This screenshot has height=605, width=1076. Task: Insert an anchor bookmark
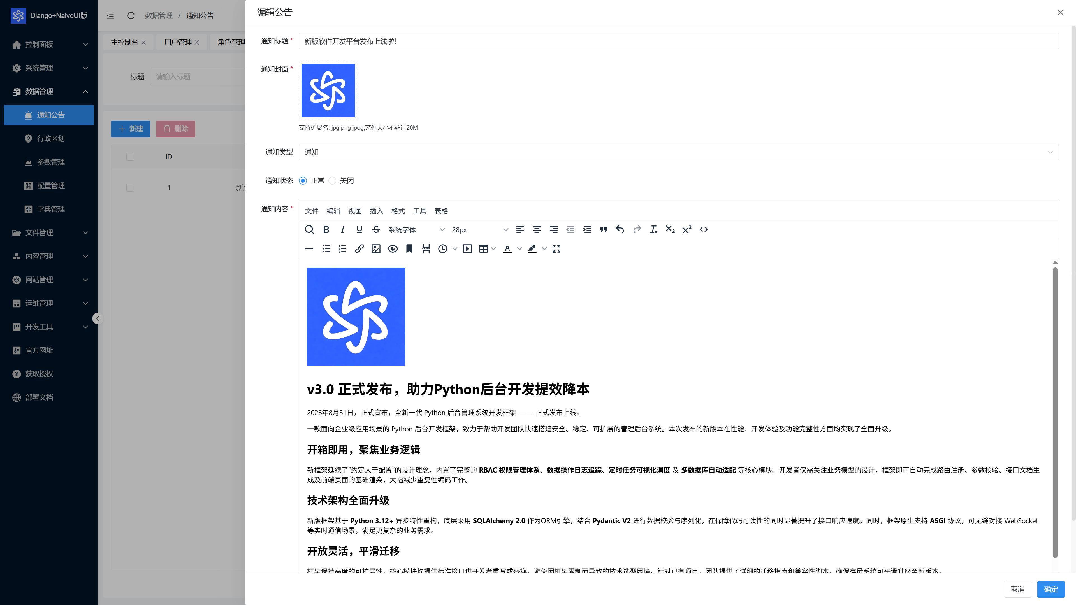tap(409, 249)
